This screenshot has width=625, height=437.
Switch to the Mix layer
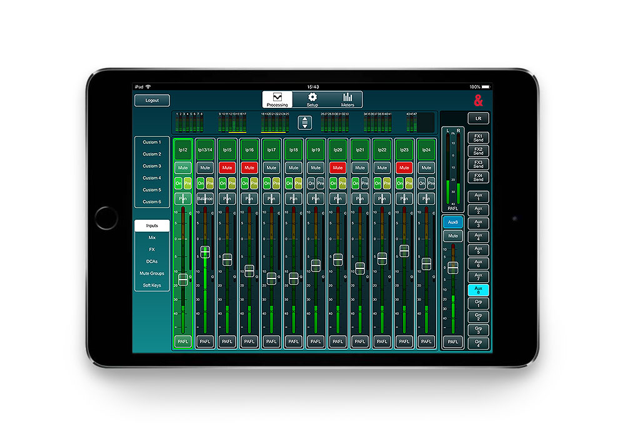tap(152, 238)
